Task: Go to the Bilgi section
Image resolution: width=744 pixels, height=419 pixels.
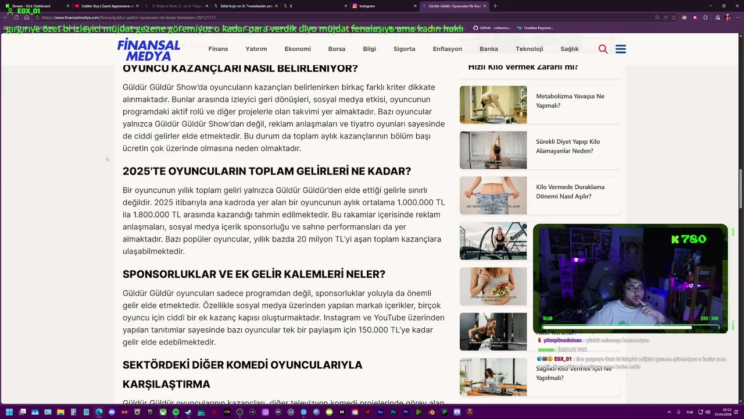Action: point(370,49)
